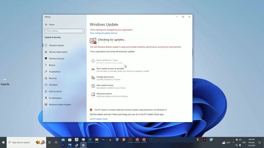Open Illustrator from the taskbar
The height and width of the screenshot is (148, 264).
(x=130, y=140)
